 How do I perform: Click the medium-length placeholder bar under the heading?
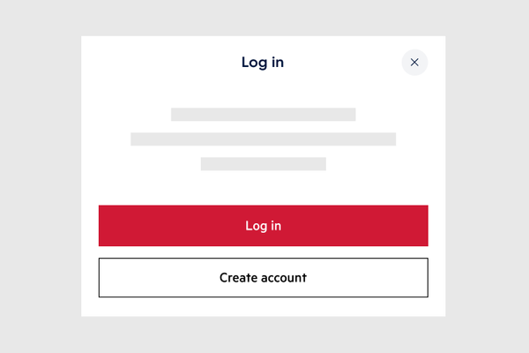tap(263, 114)
